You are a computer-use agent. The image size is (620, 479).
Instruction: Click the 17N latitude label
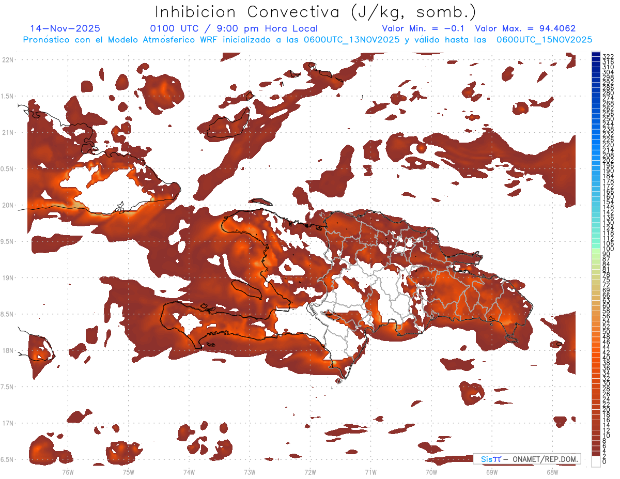click(x=8, y=423)
